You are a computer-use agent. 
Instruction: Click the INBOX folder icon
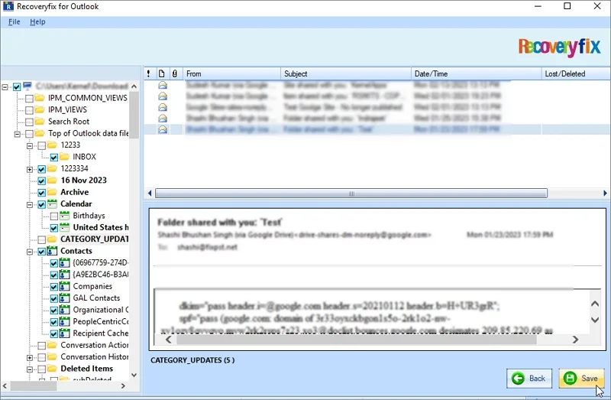click(64, 157)
